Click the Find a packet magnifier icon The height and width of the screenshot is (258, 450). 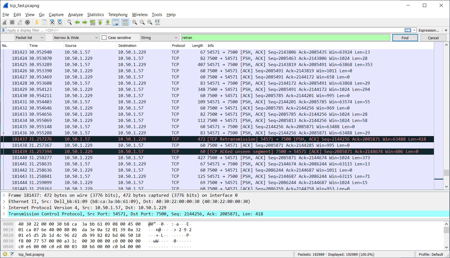pyautogui.click(x=69, y=22)
